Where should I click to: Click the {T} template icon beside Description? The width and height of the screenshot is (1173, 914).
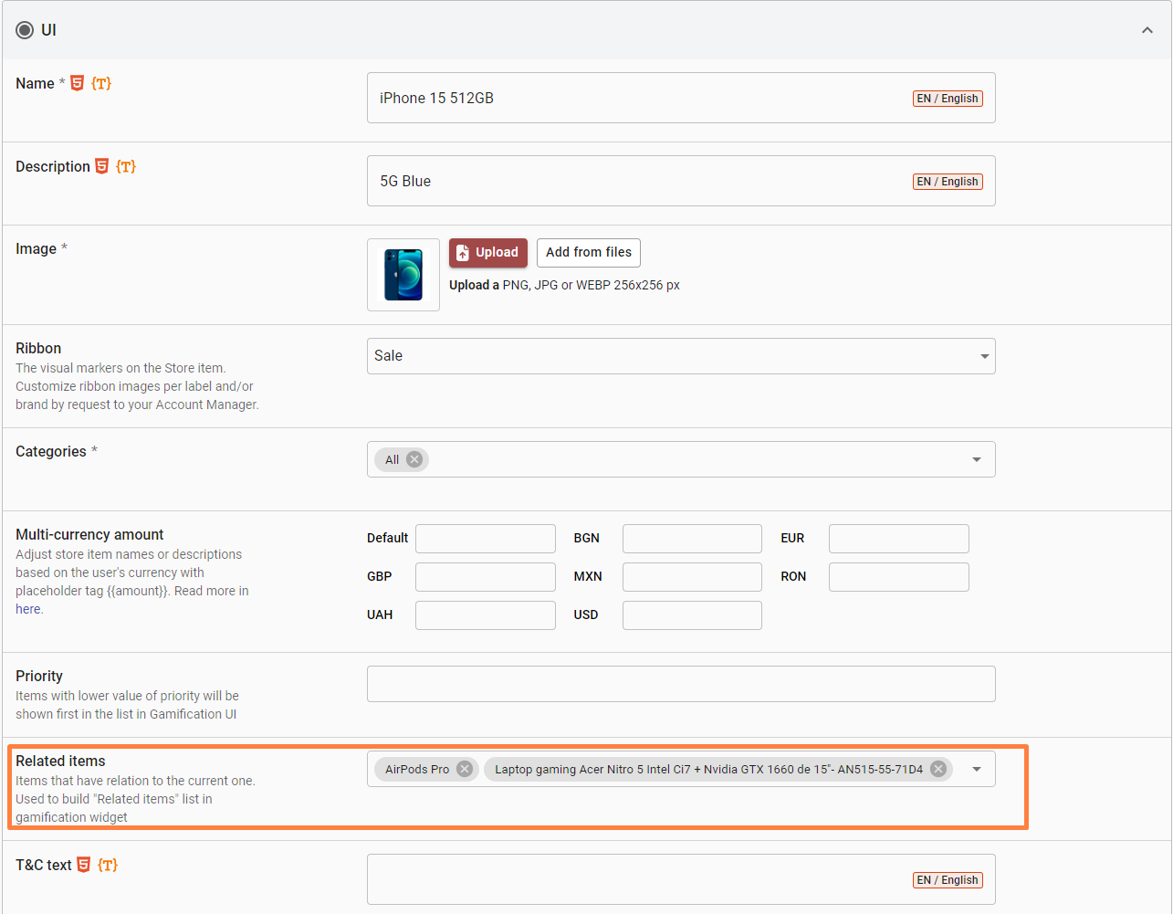point(126,166)
